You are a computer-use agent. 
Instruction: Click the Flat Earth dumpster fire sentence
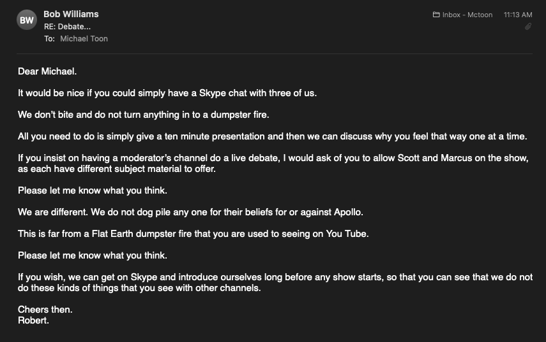pos(193,234)
